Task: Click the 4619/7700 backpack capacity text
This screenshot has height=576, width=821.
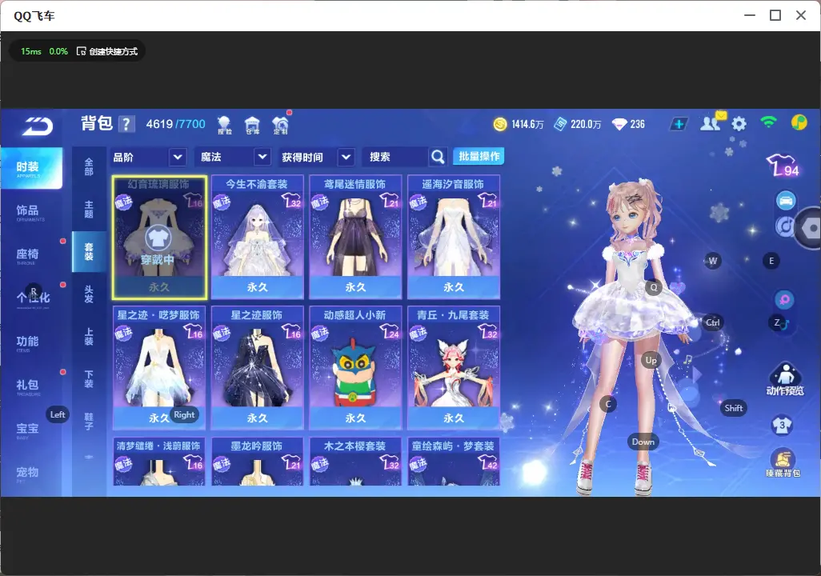Action: click(175, 124)
